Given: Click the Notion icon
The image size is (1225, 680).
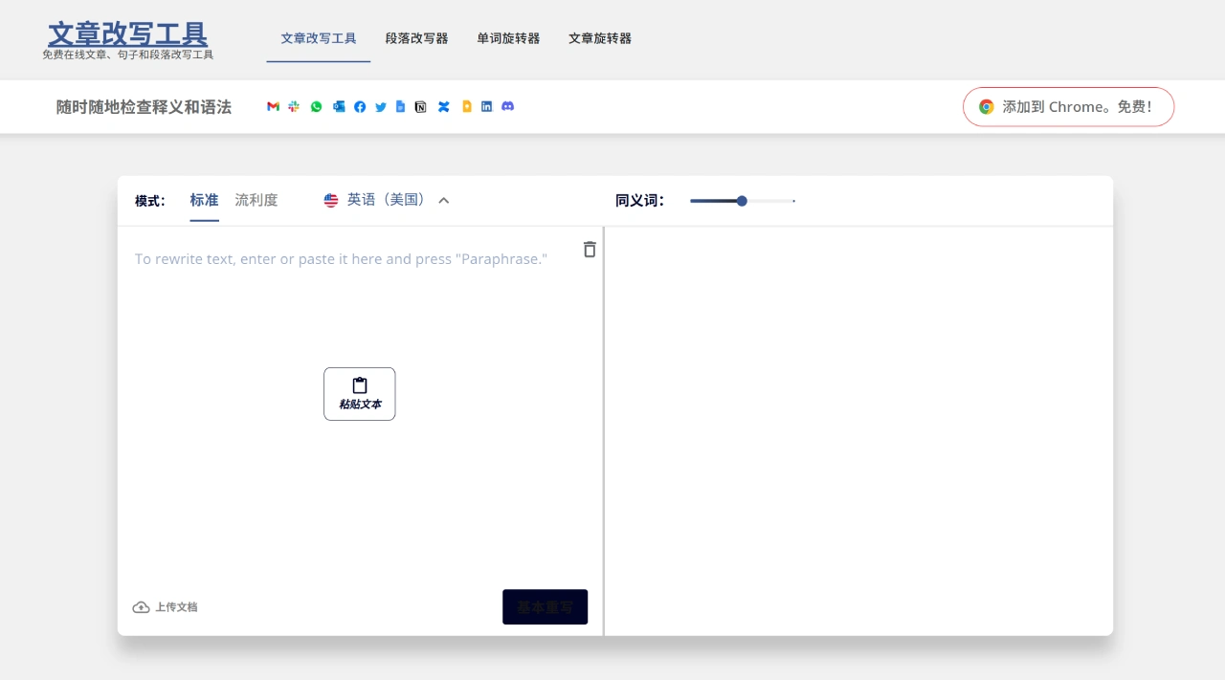Looking at the screenshot, I should 420,107.
